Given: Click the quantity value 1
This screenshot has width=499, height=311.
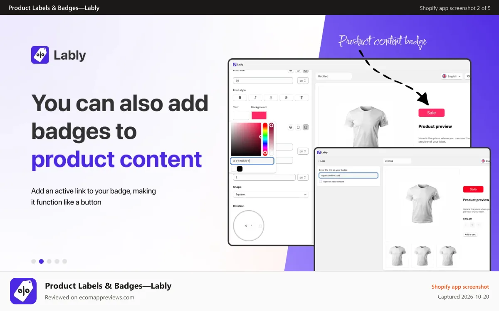Looking at the screenshot, I should click(x=472, y=225).
